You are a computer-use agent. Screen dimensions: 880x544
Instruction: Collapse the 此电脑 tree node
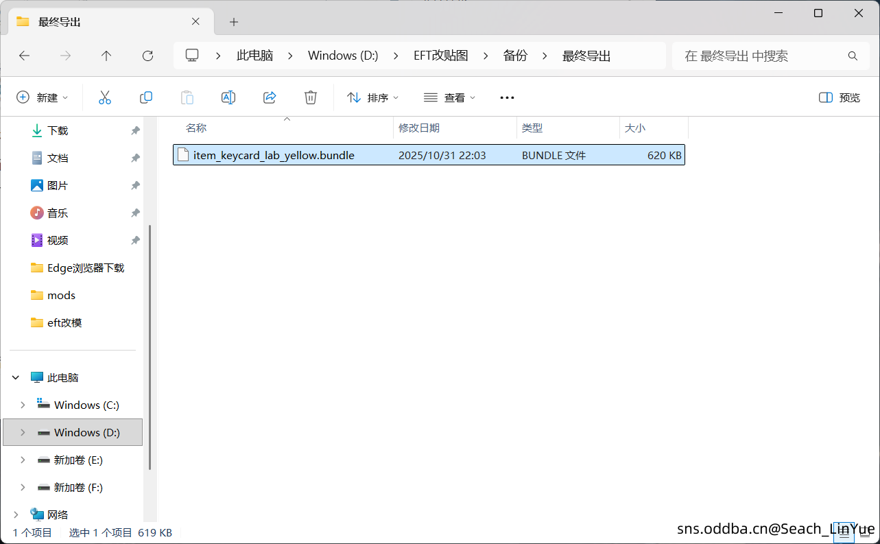15,377
